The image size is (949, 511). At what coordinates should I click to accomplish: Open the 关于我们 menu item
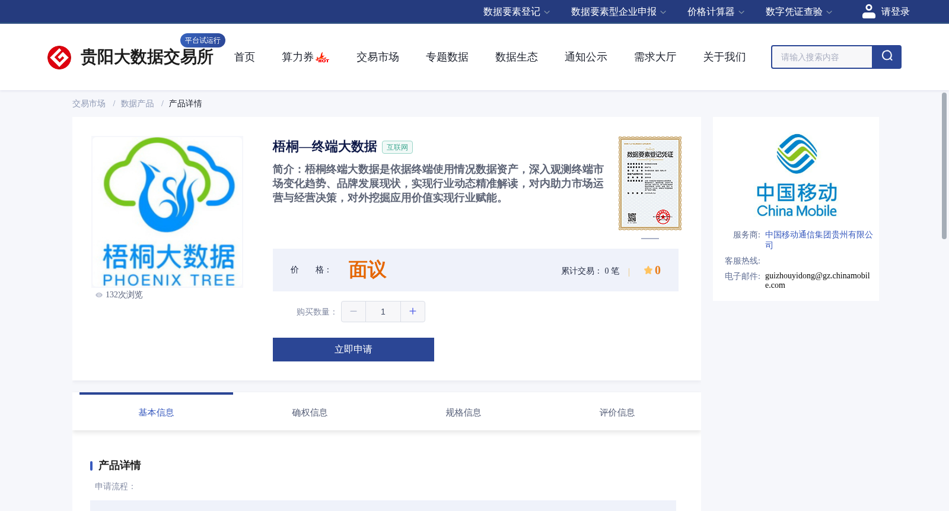pyautogui.click(x=725, y=57)
